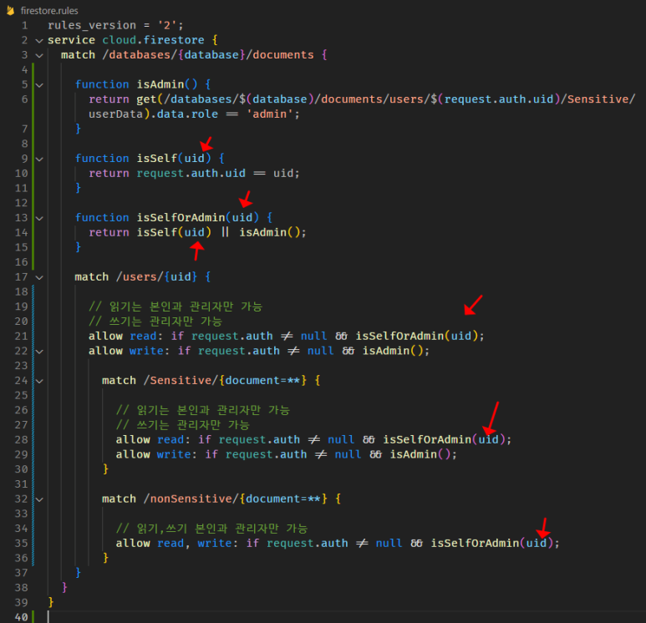This screenshot has width=646, height=623.
Task: Click line number 21 in the gutter
Action: click(22, 336)
